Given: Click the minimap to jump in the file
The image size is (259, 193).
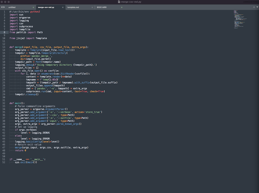Looking at the screenshot, I should (x=240, y=19).
